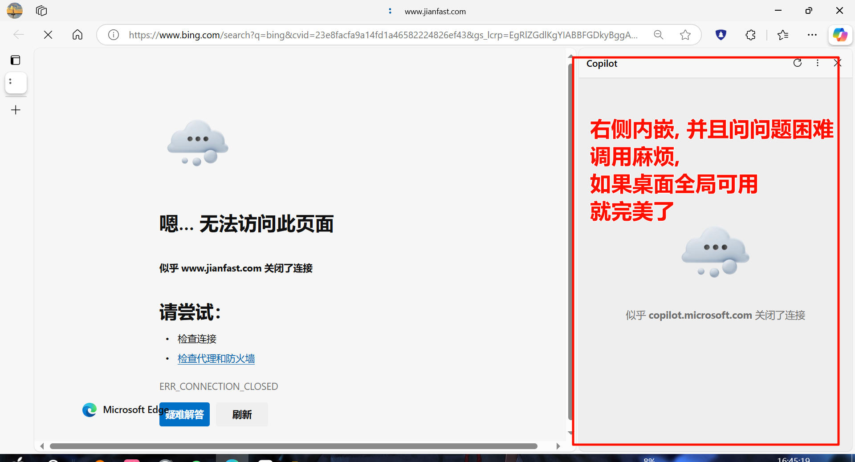
Task: Toggle the Copilot sidebar button
Action: click(x=840, y=35)
